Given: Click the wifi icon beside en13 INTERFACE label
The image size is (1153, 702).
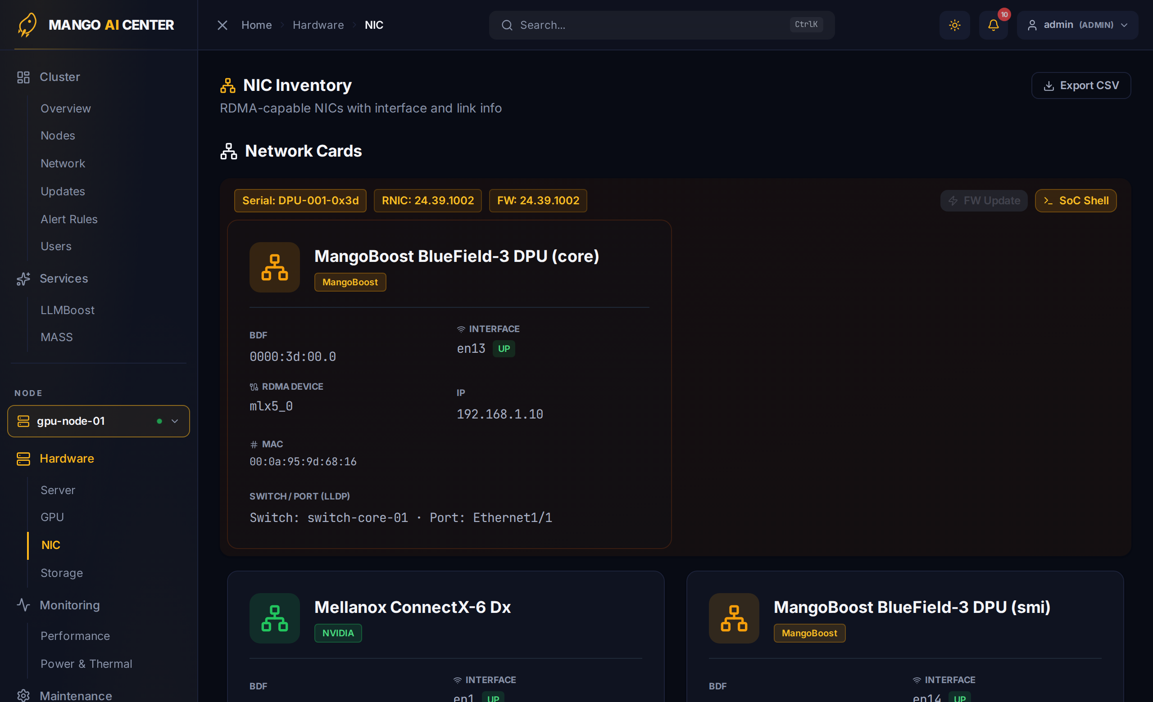Looking at the screenshot, I should pos(461,329).
